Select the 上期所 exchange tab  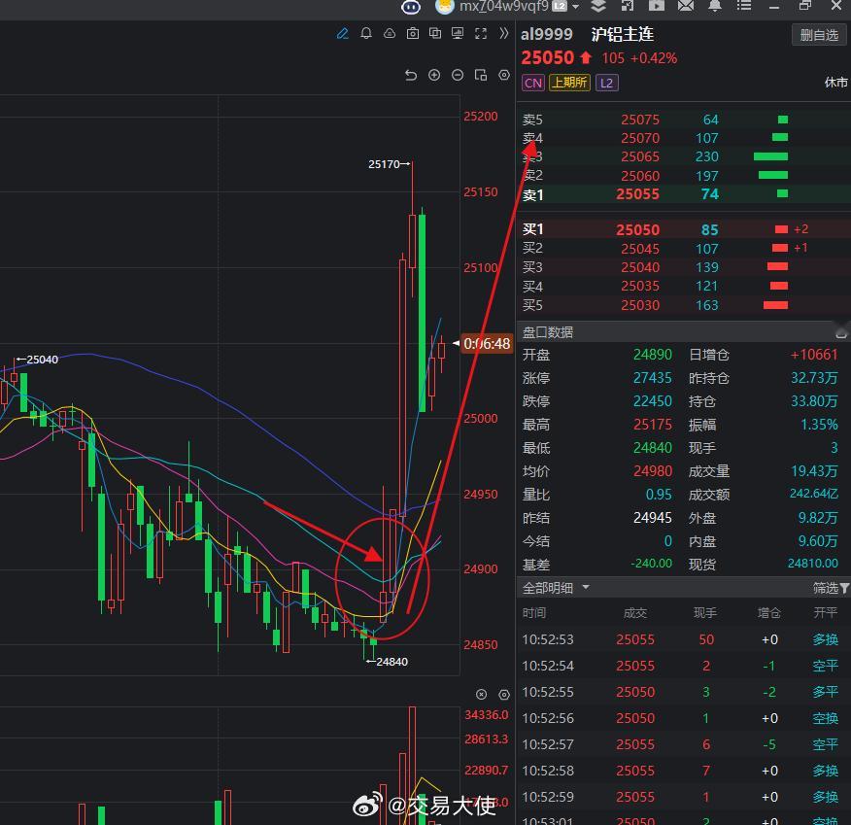click(x=569, y=83)
